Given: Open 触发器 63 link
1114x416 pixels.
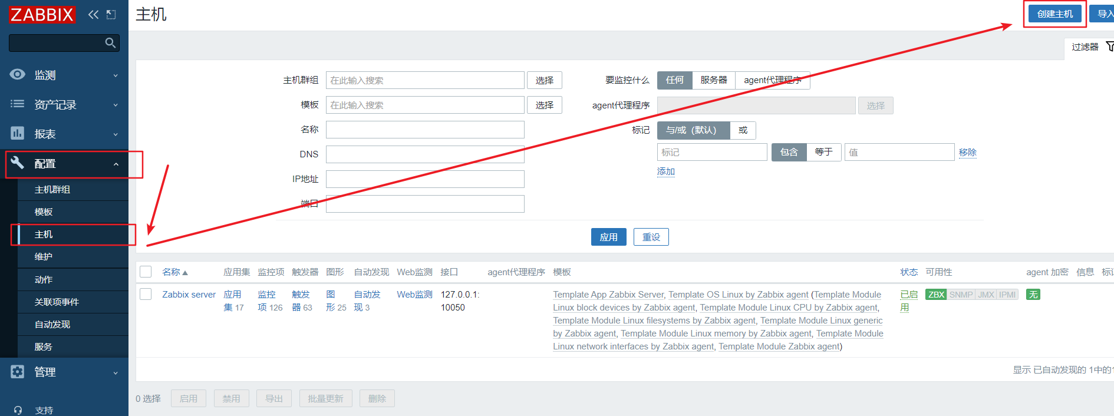Looking at the screenshot, I should point(302,301).
